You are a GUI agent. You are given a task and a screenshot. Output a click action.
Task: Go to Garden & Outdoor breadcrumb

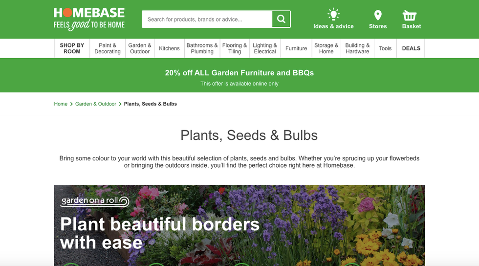point(96,104)
